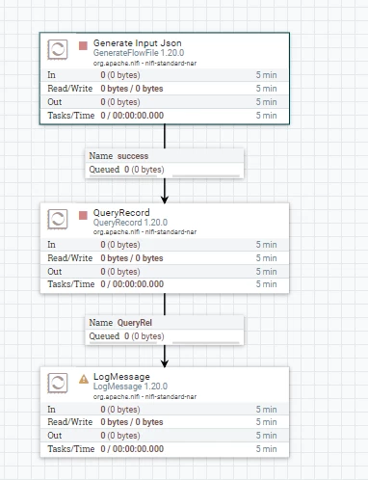Click the LogMessage 1.20.0 type text
Viewport: 368px width, 480px height.
click(130, 387)
